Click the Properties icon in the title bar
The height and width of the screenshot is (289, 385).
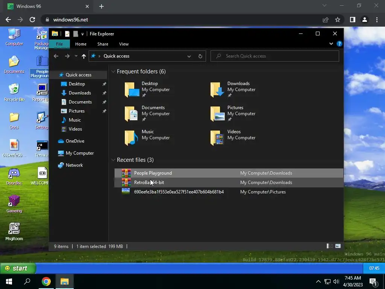(67, 34)
